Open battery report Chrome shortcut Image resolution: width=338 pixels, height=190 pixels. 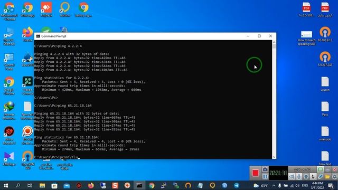83,9
